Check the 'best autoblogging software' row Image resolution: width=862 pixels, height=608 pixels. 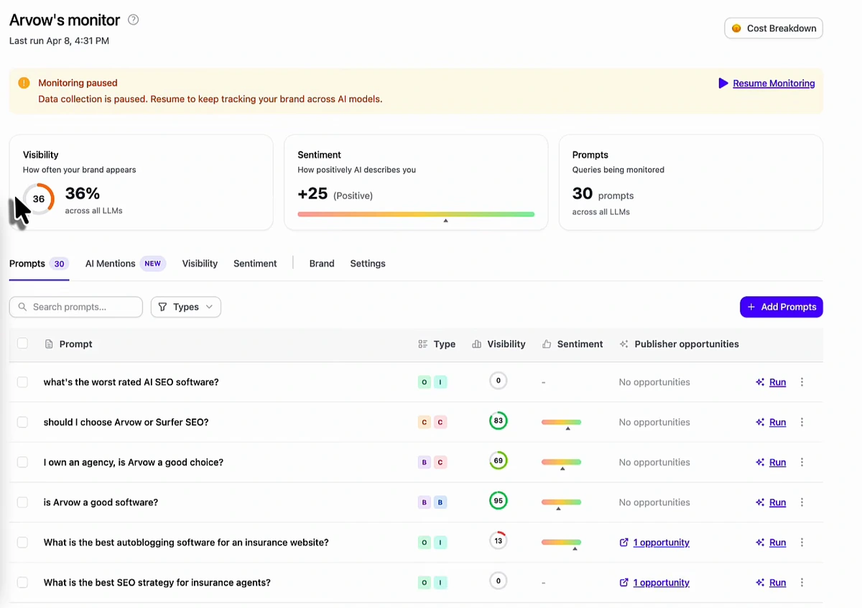[22, 543]
